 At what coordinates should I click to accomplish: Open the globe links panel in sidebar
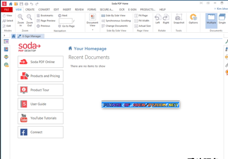tap(6, 65)
